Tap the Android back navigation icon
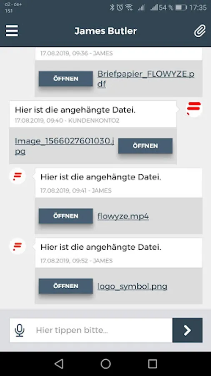 (x=59, y=364)
